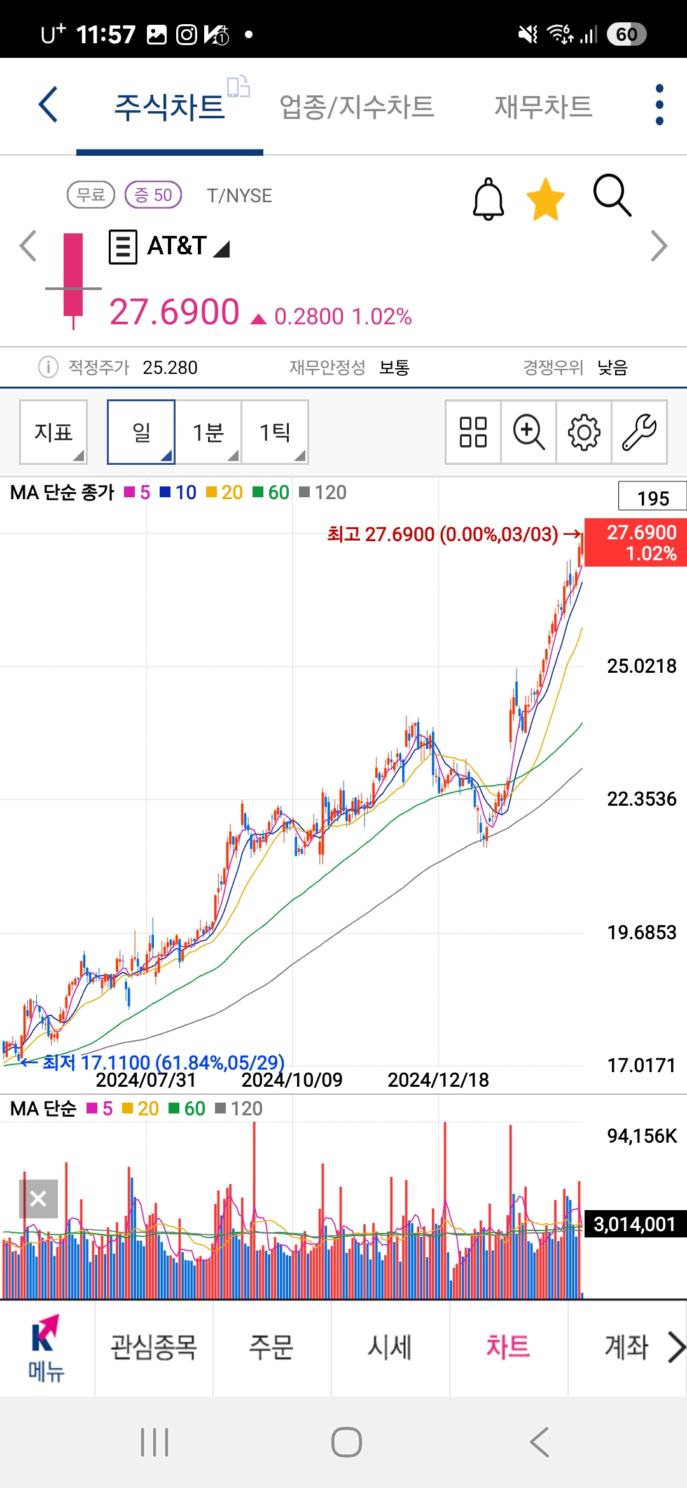Viewport: 687px width, 1488px height.
Task: Go to 주문 order screen
Action: (x=272, y=1347)
